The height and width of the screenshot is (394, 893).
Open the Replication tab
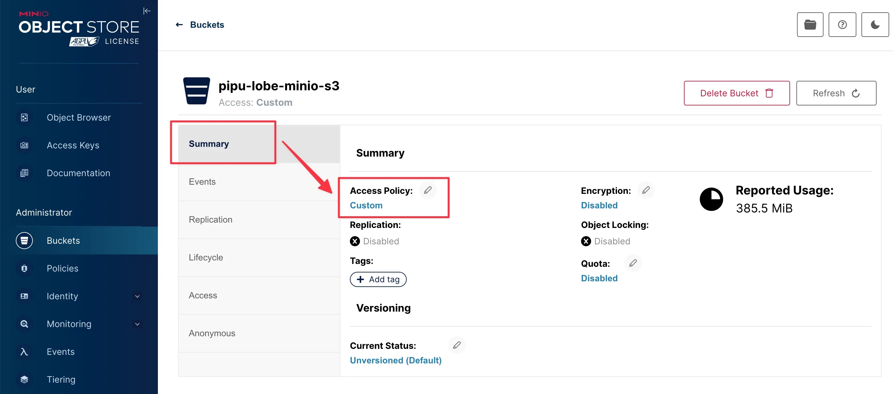pyautogui.click(x=210, y=220)
